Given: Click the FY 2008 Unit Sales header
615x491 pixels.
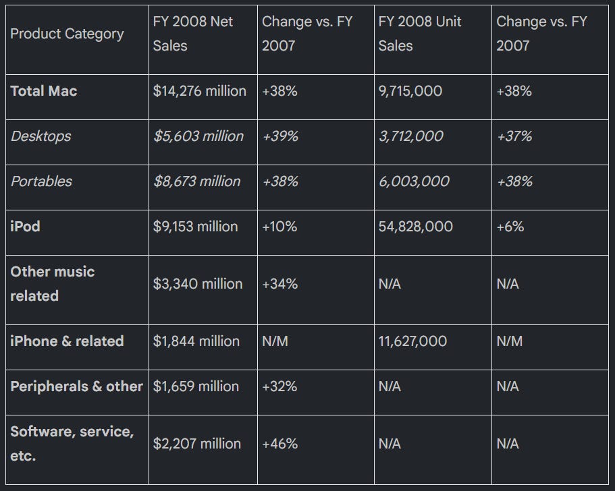Looking at the screenshot, I should tap(420, 34).
